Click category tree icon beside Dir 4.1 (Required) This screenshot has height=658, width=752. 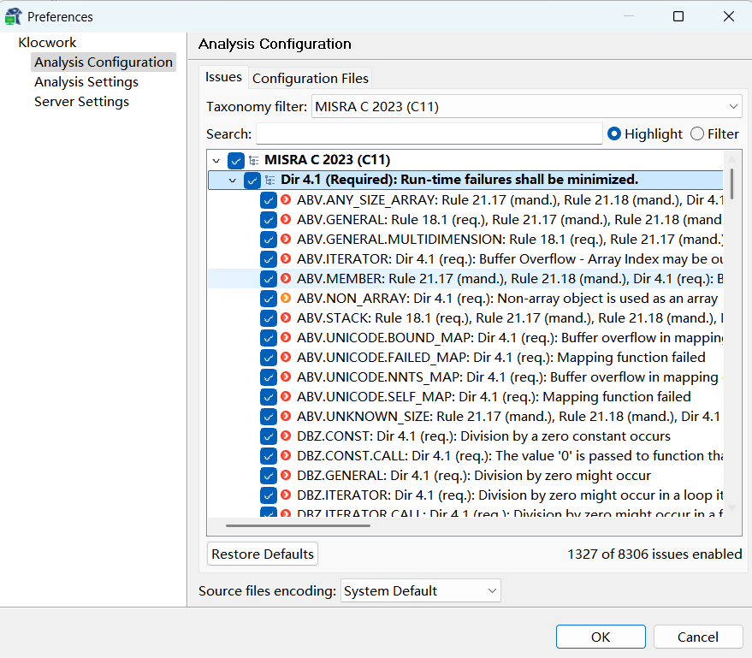[x=270, y=180]
